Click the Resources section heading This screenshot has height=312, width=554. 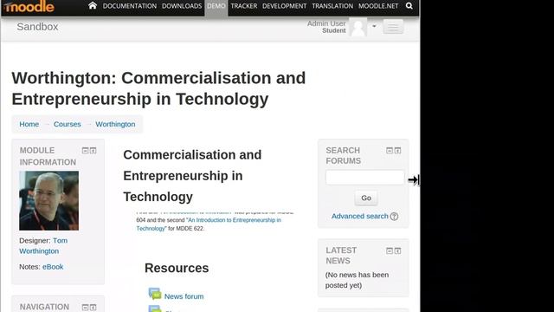pyautogui.click(x=177, y=268)
